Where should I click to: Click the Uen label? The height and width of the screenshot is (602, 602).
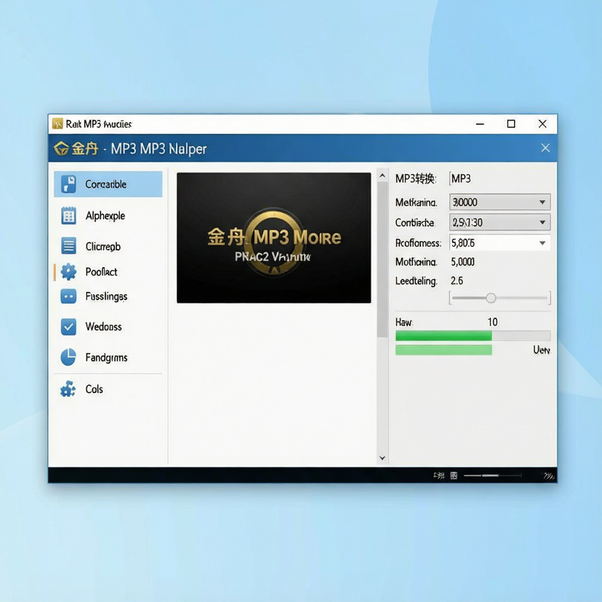541,350
